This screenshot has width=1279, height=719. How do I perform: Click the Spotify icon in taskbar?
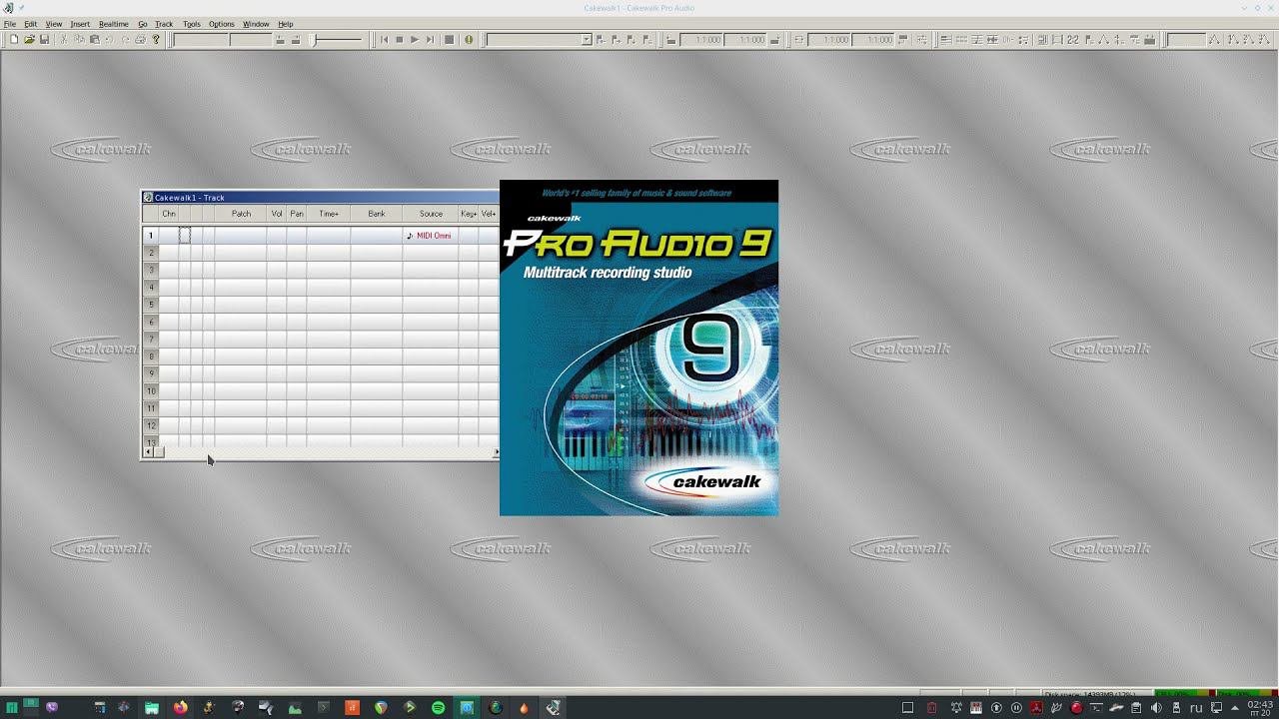pyautogui.click(x=438, y=708)
